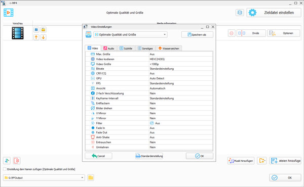Click the sort icon at bottom left
Screen dimensions: 304x187
pos(7,161)
